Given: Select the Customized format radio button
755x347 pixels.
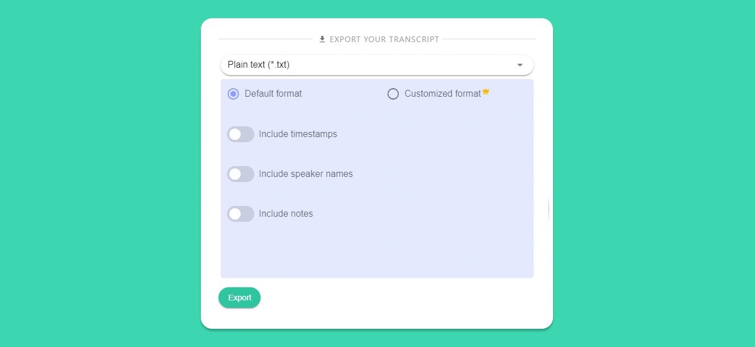Looking at the screenshot, I should coord(393,94).
